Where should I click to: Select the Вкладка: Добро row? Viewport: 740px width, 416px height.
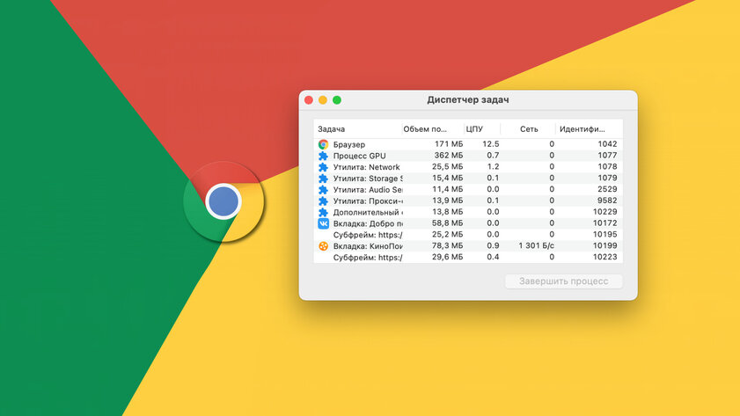pyautogui.click(x=468, y=223)
